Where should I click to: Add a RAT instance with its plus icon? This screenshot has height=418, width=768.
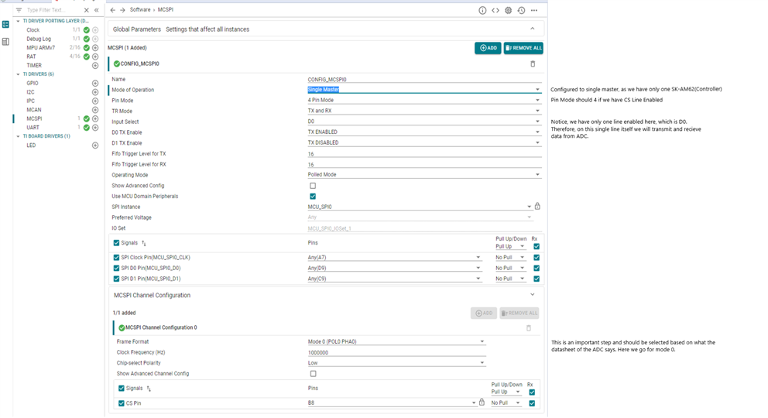coord(95,57)
